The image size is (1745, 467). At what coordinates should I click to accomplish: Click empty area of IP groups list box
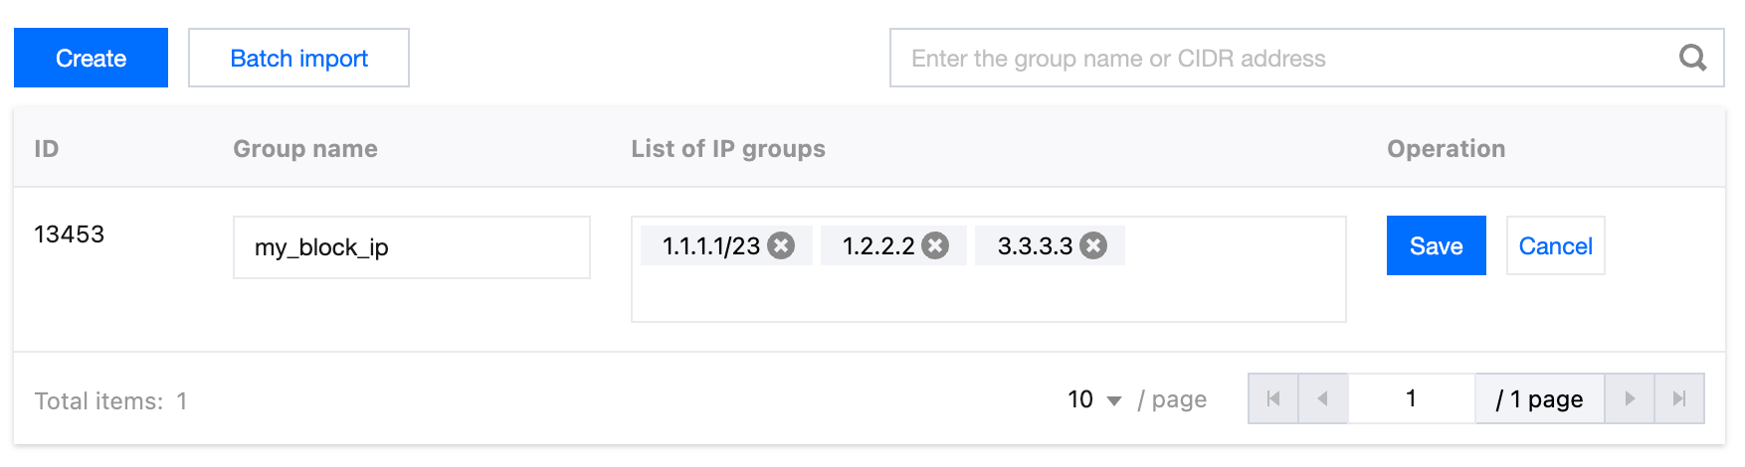tap(988, 294)
